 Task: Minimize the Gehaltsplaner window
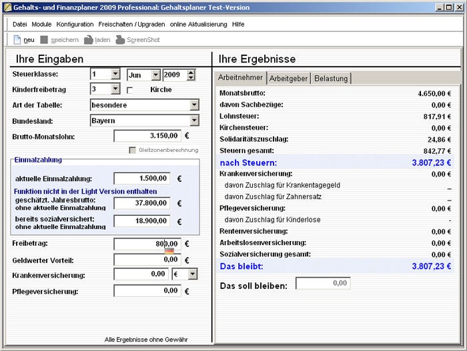(439, 7)
